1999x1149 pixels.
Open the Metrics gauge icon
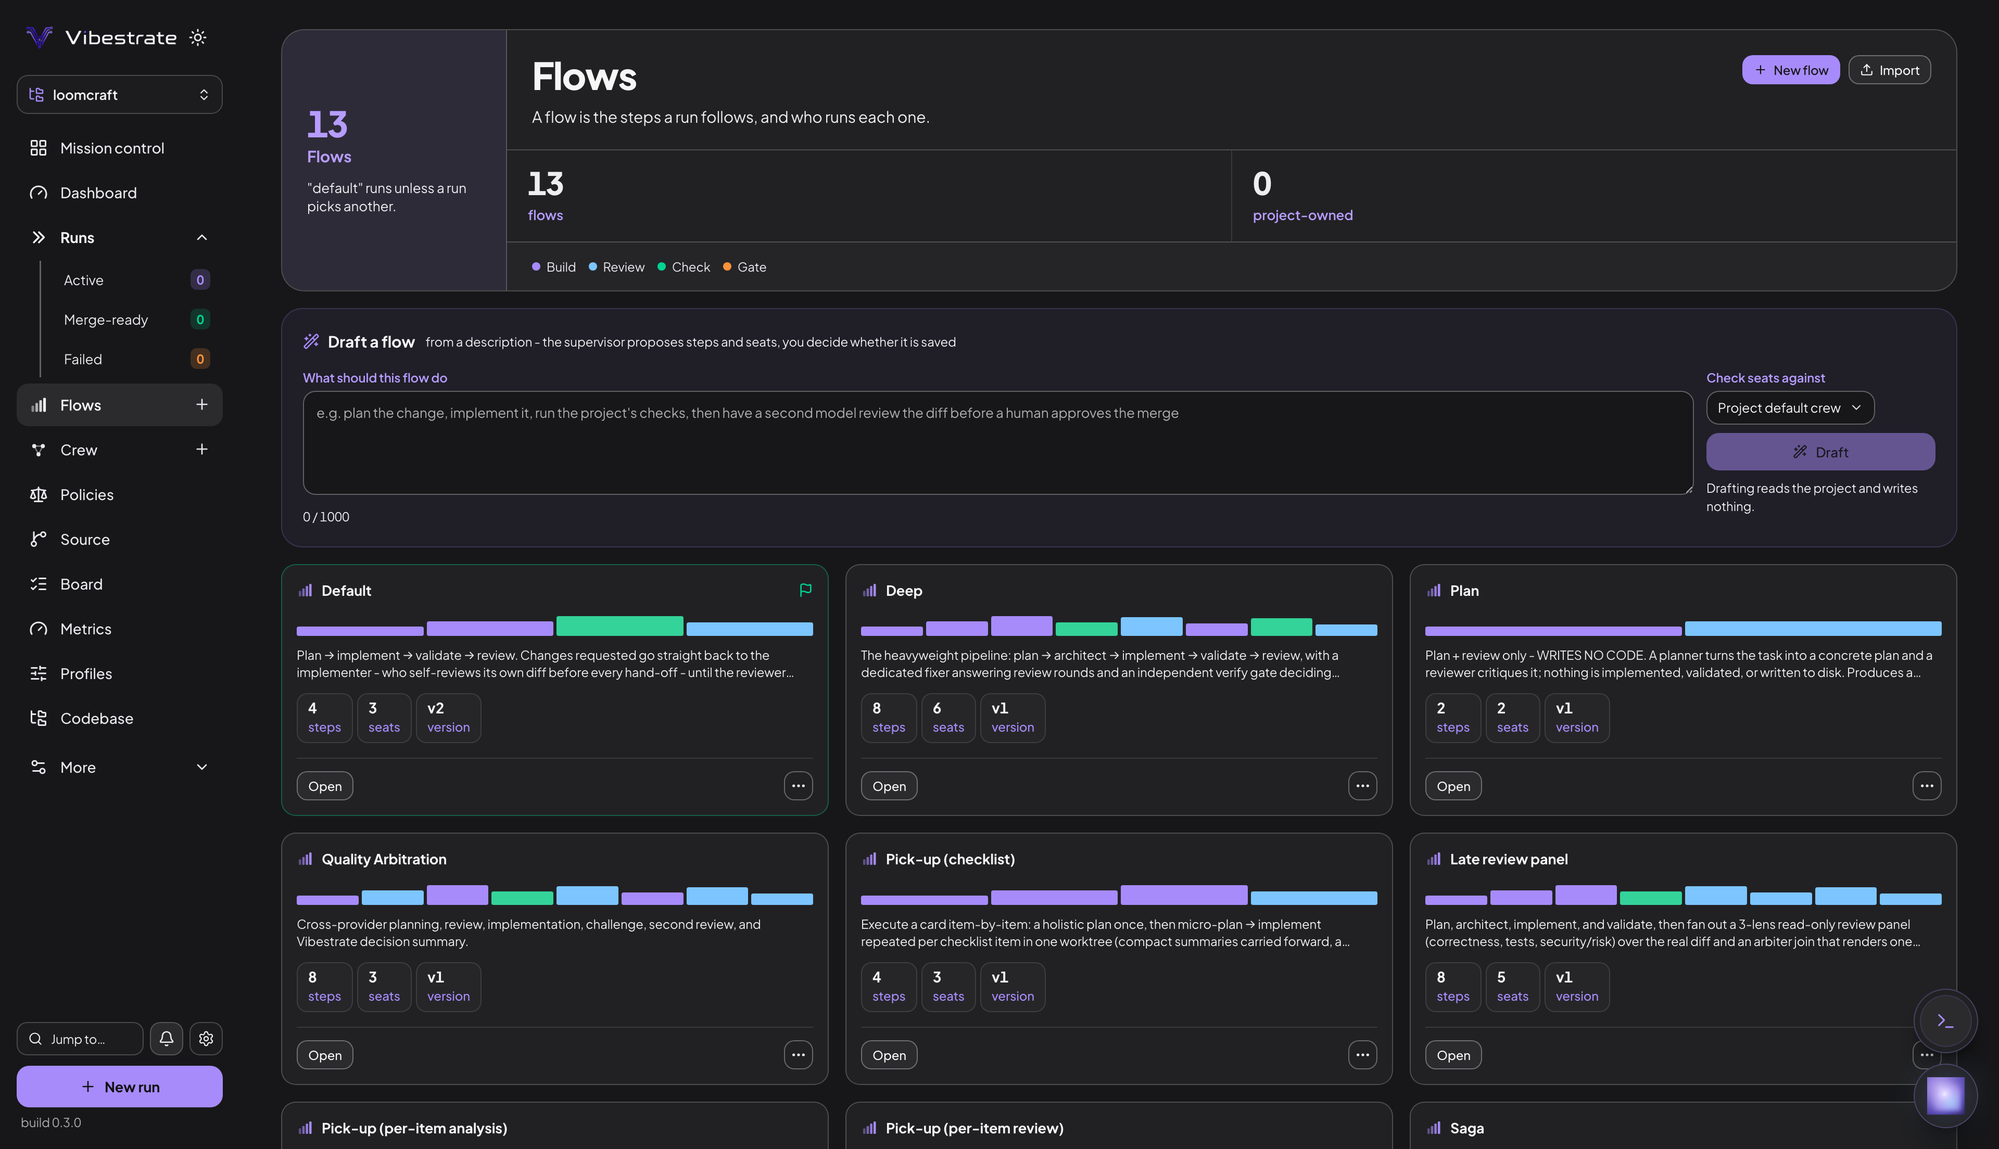[39, 629]
